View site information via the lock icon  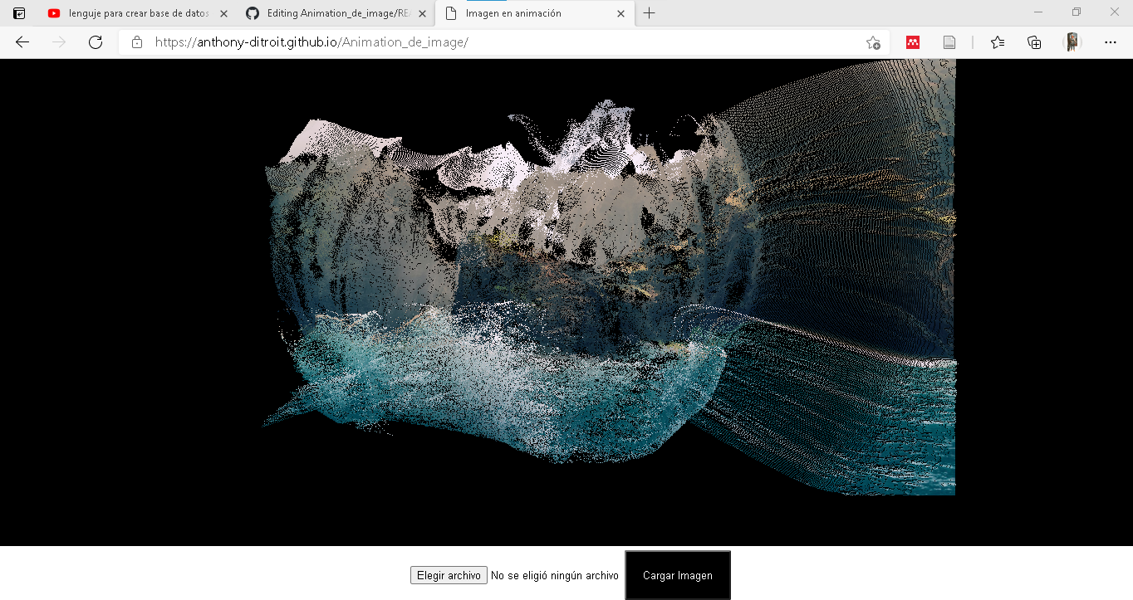tap(135, 41)
